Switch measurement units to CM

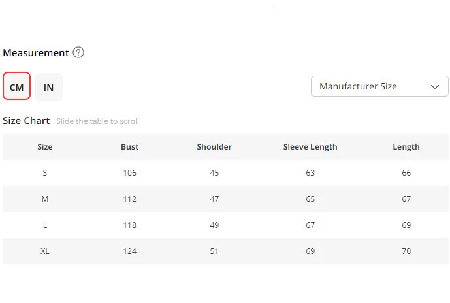point(16,87)
